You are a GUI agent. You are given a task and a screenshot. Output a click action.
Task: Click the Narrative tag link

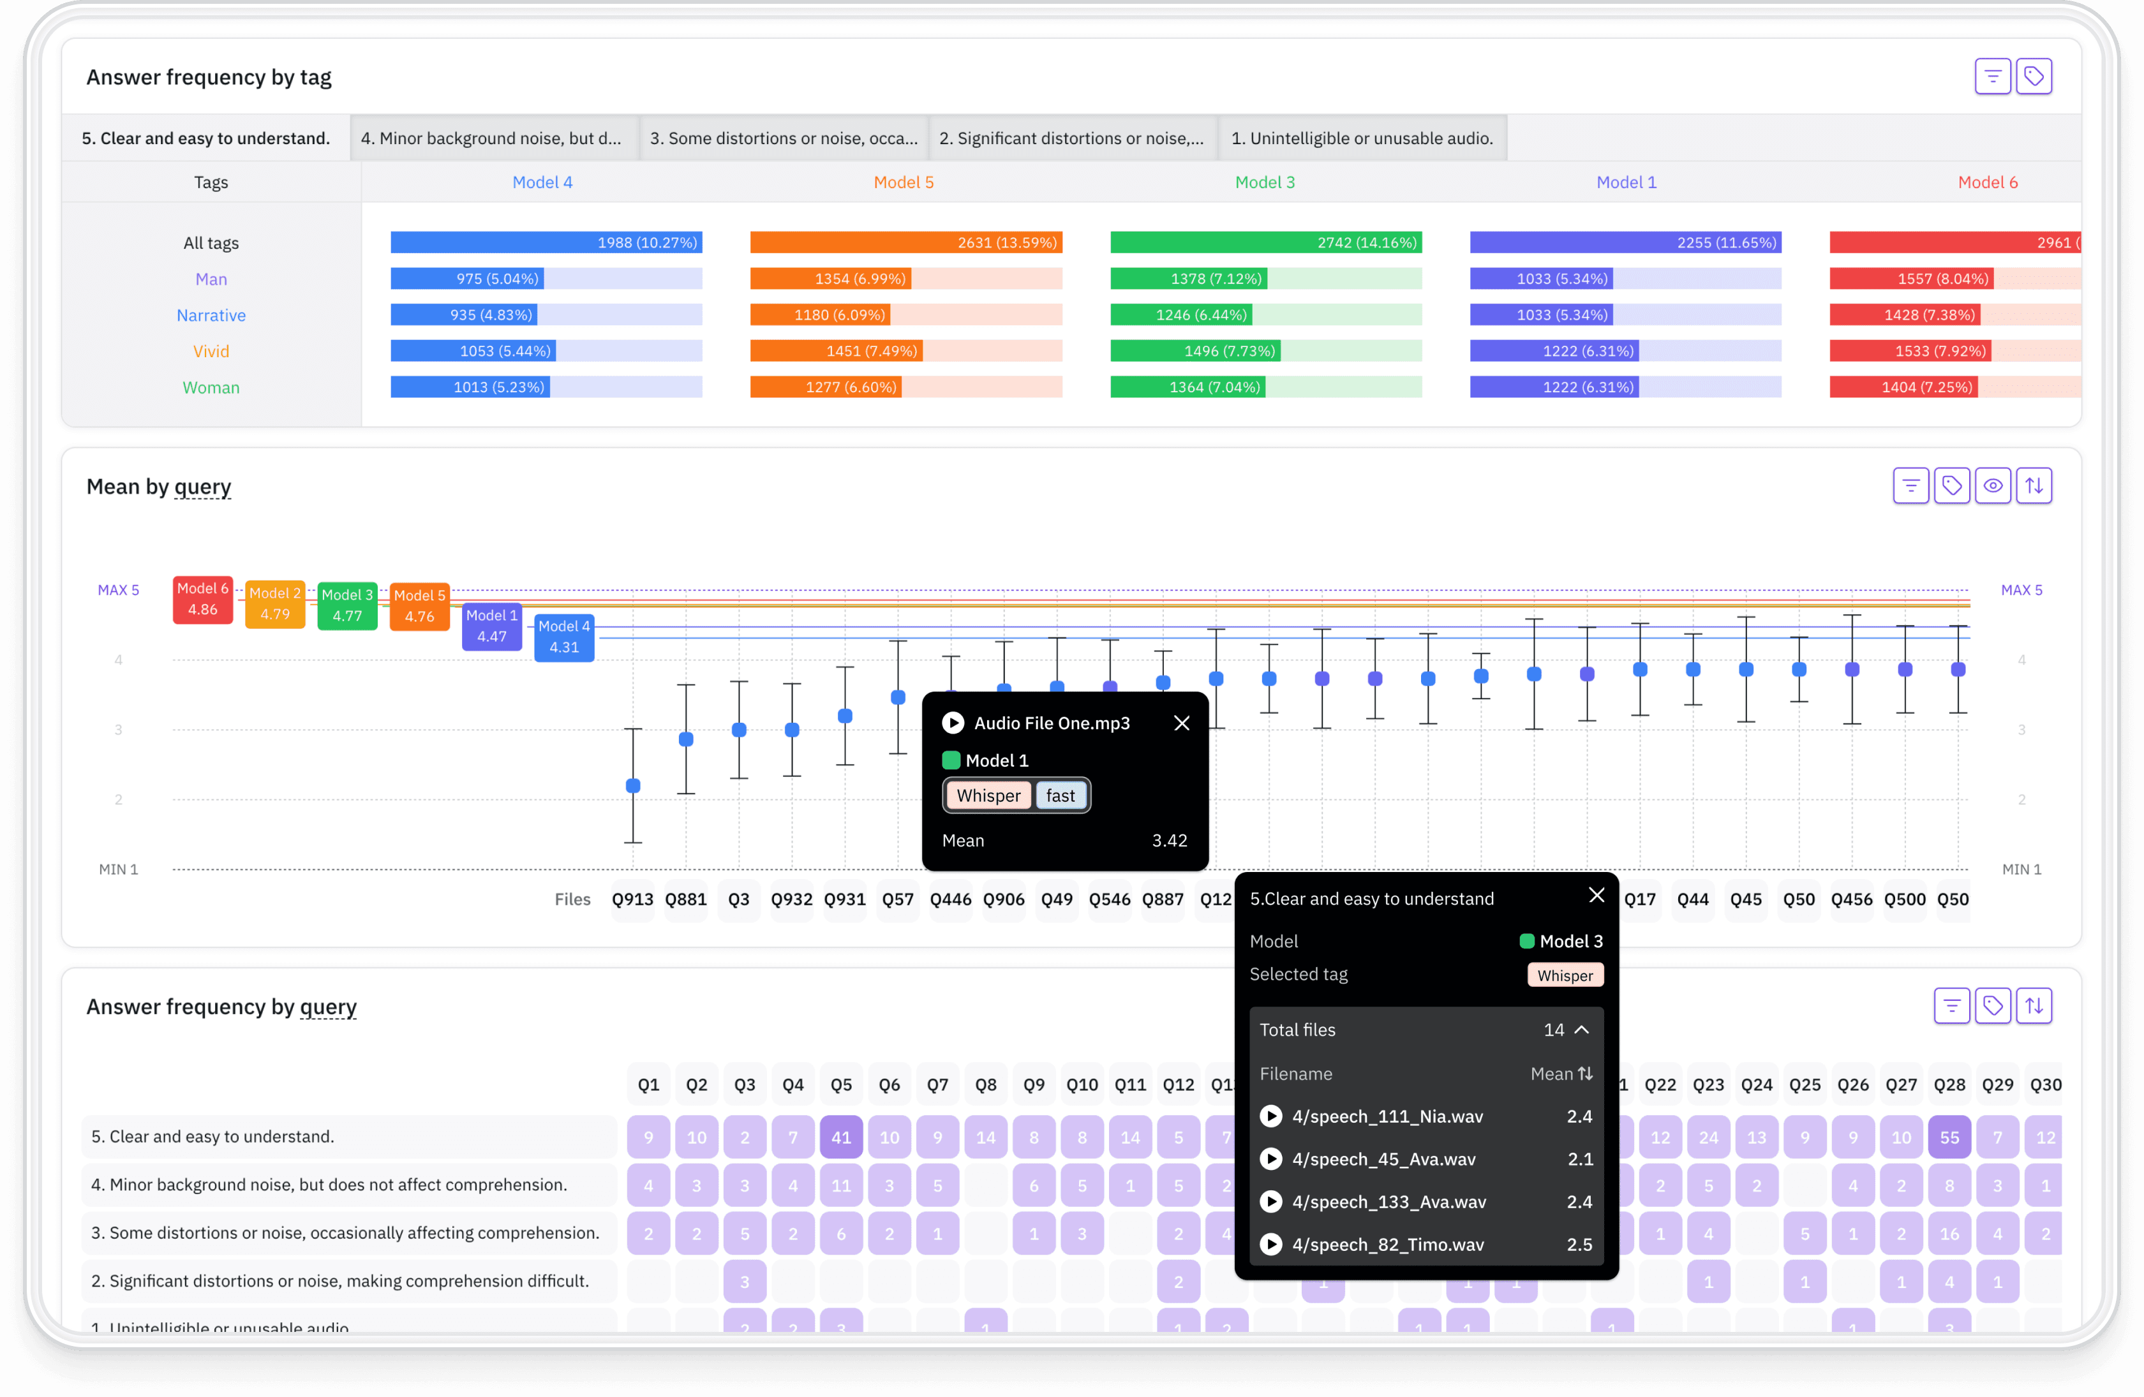(x=211, y=315)
